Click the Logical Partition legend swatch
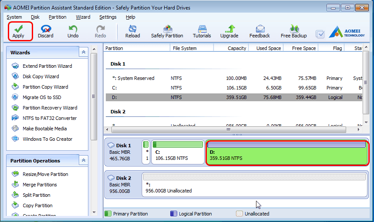 173,214
